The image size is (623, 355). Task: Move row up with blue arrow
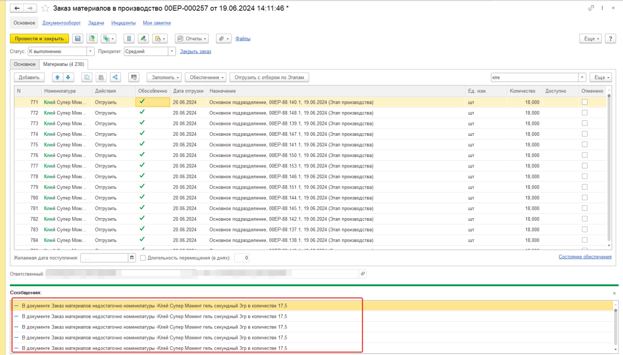(57, 77)
